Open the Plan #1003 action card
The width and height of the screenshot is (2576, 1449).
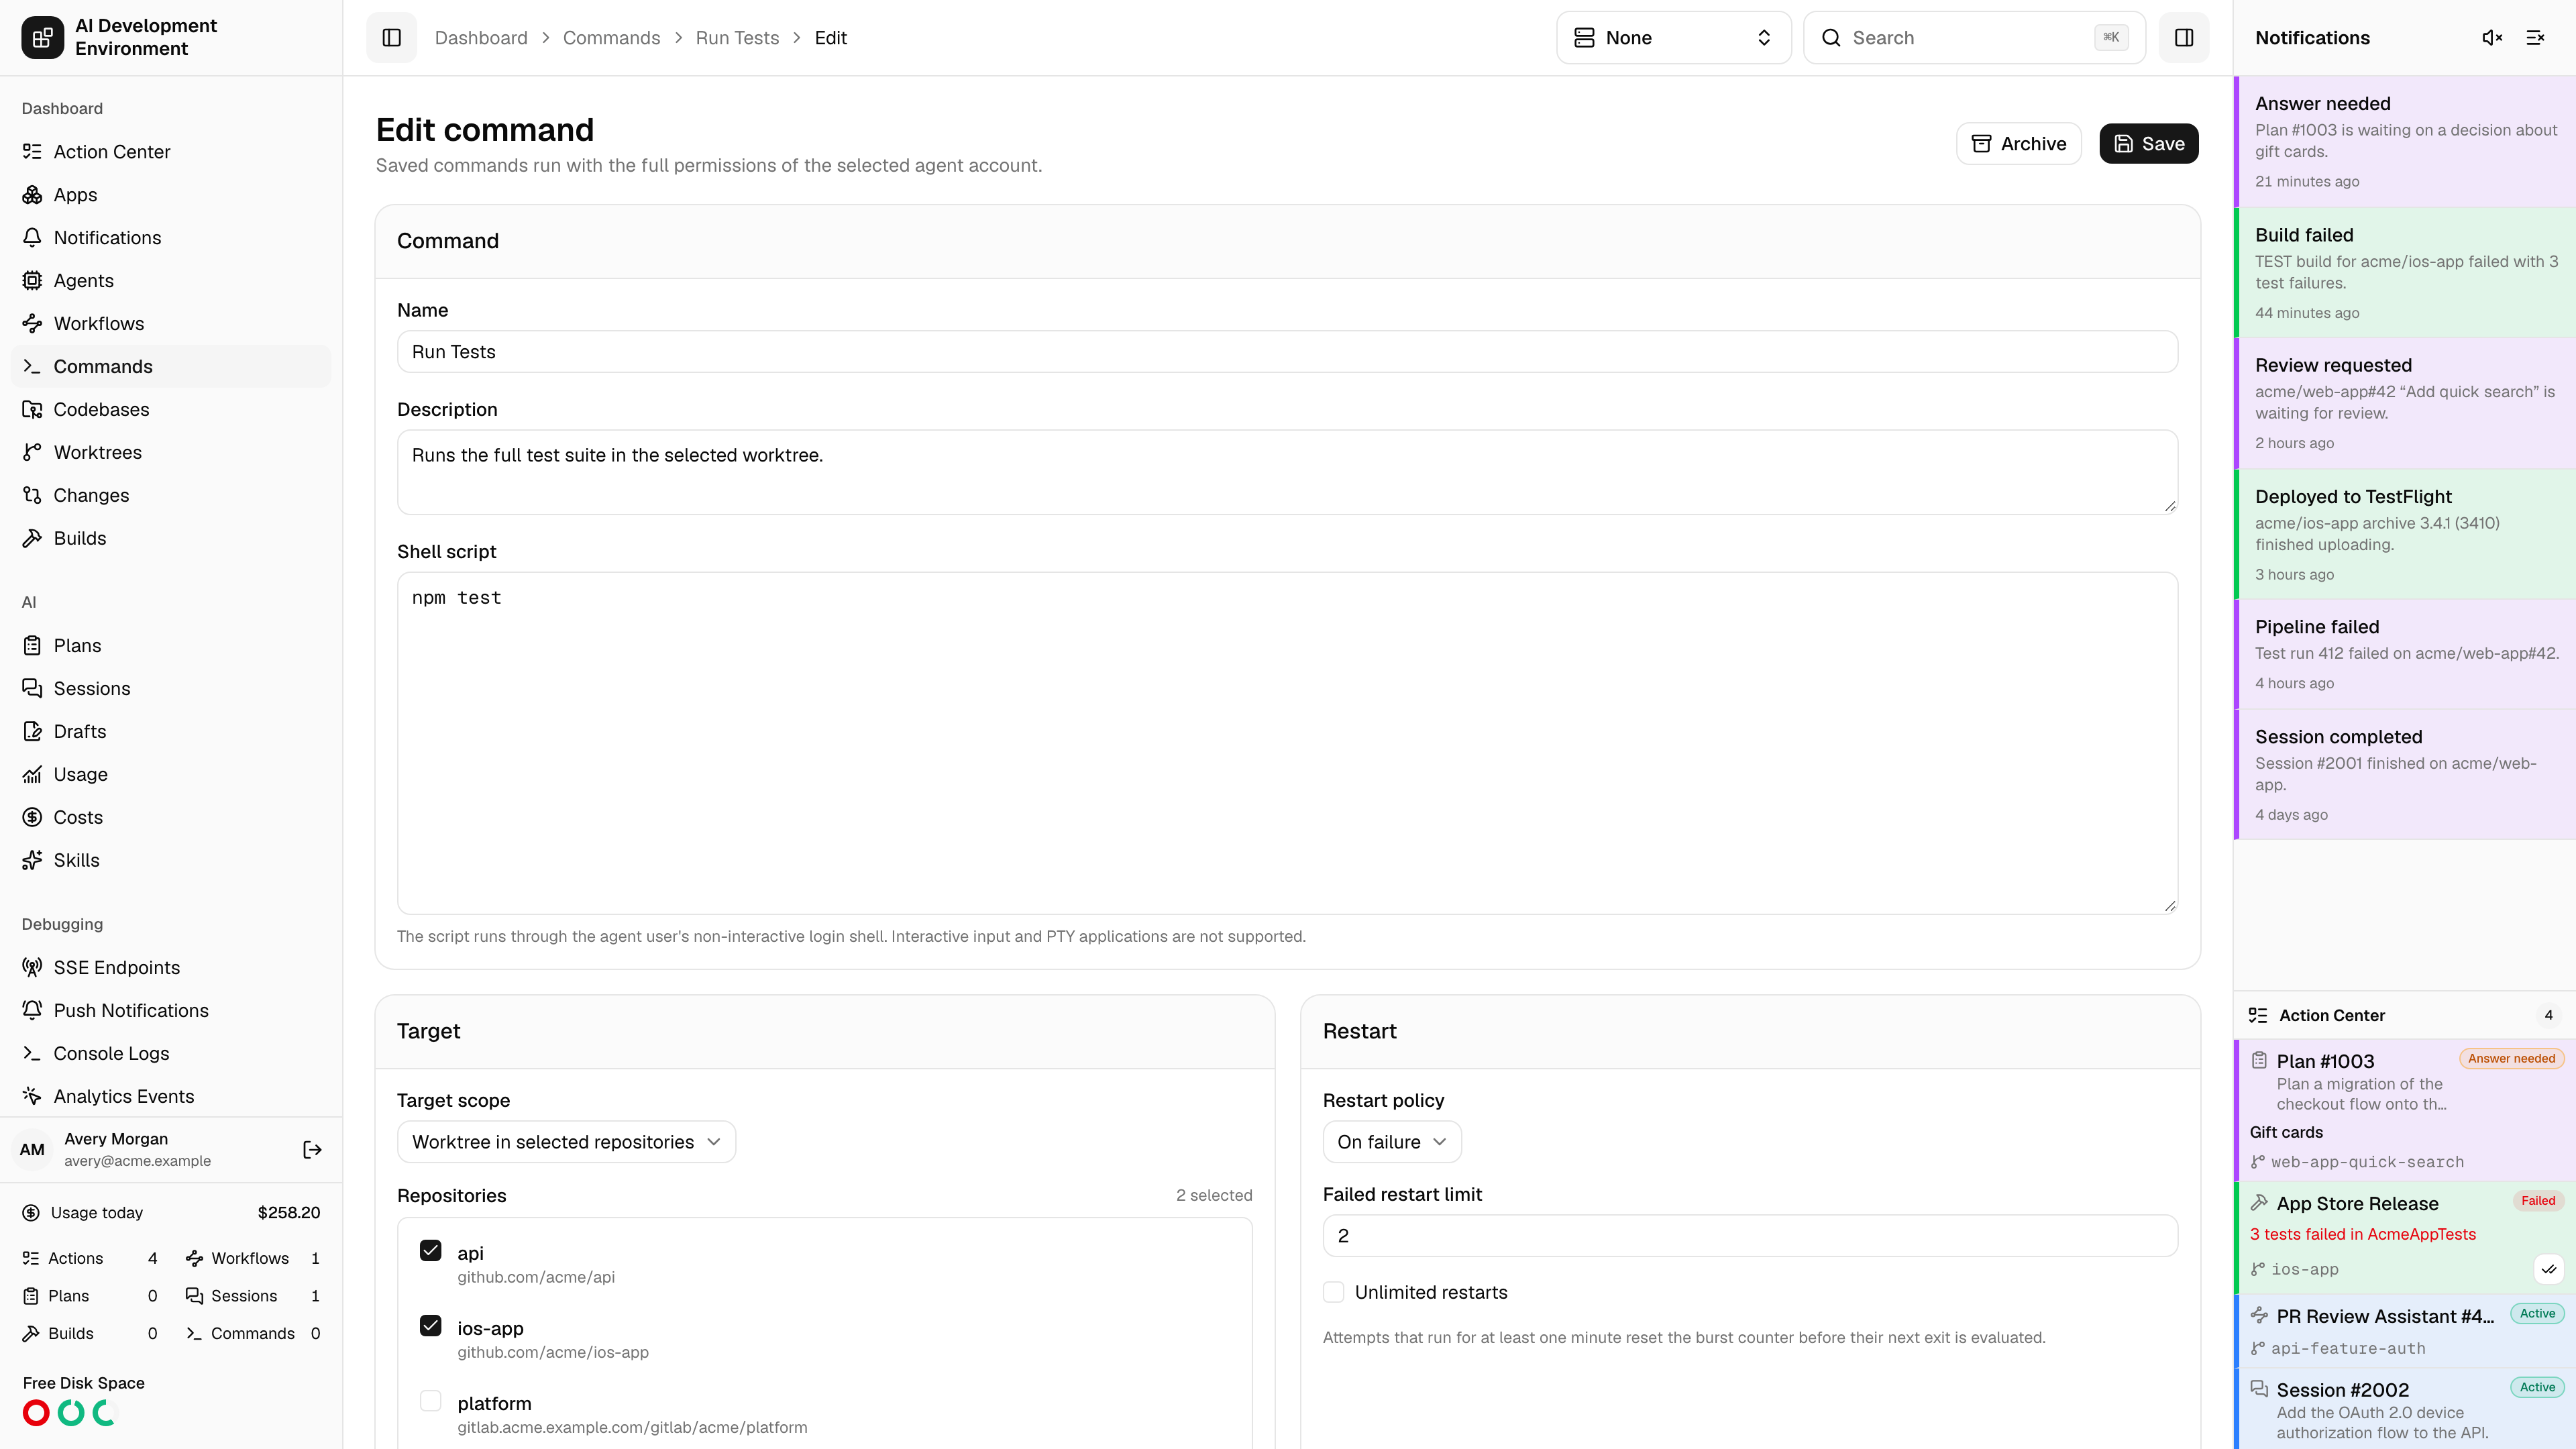click(x=2405, y=1111)
